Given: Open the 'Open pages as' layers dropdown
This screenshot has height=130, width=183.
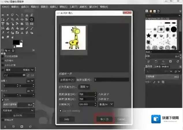Looking at the screenshot, I should coord(84,86).
